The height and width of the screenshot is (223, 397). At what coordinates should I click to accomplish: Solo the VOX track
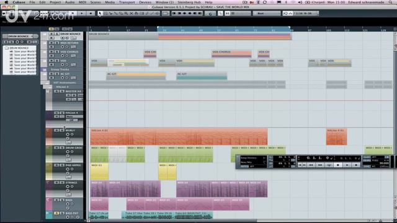click(x=57, y=61)
